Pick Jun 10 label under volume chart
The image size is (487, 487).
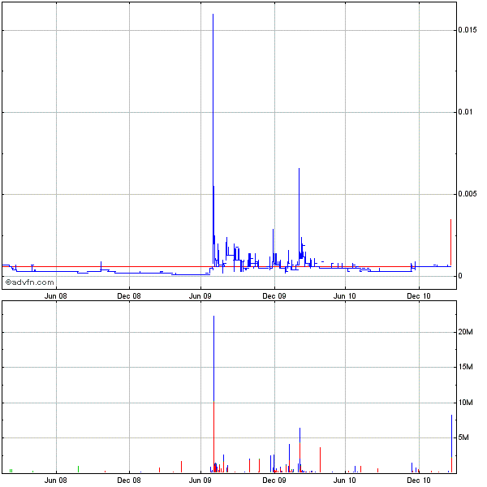[345, 481]
